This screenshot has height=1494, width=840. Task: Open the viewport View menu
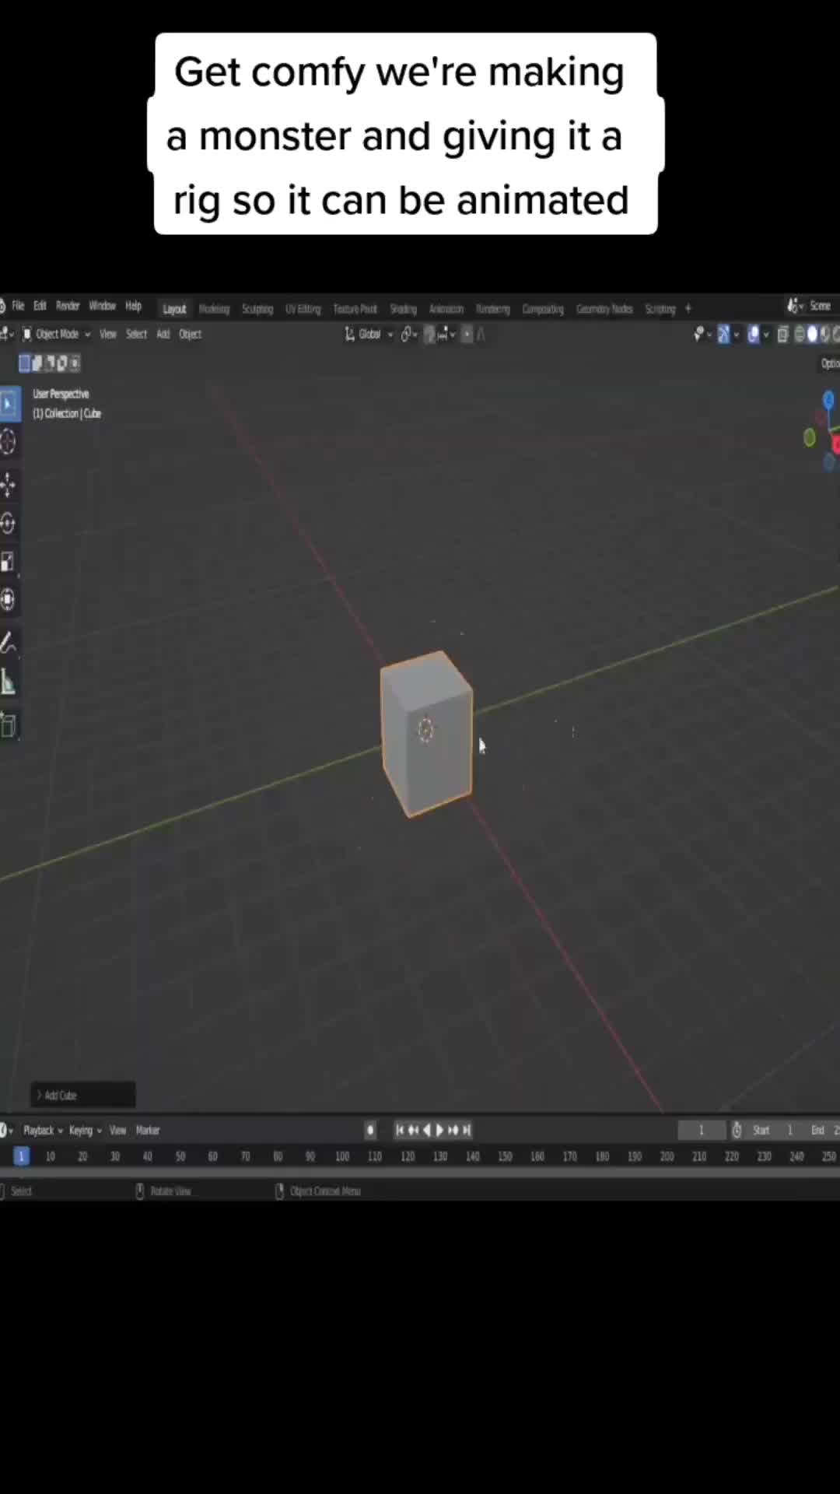pyautogui.click(x=107, y=334)
